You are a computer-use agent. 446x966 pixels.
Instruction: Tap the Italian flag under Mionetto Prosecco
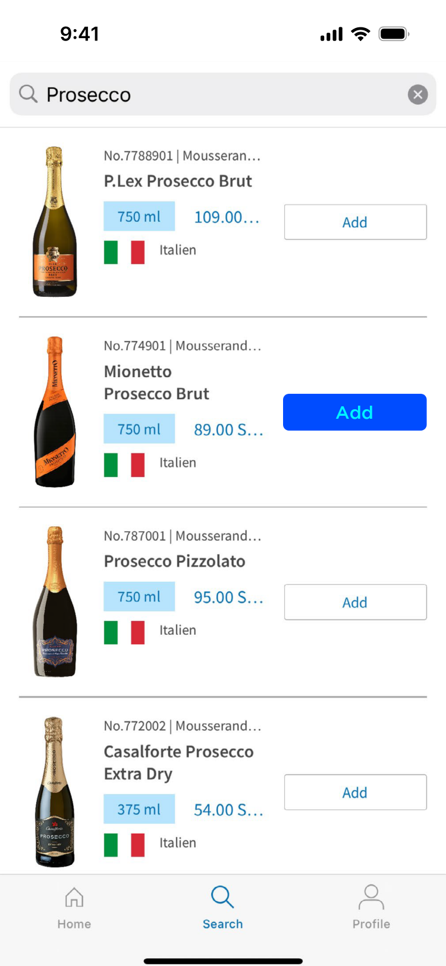pyautogui.click(x=124, y=465)
